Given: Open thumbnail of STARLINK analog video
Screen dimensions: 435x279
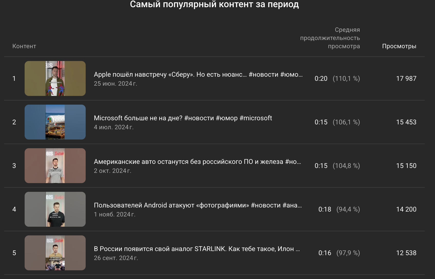Looking at the screenshot, I should coord(55,253).
